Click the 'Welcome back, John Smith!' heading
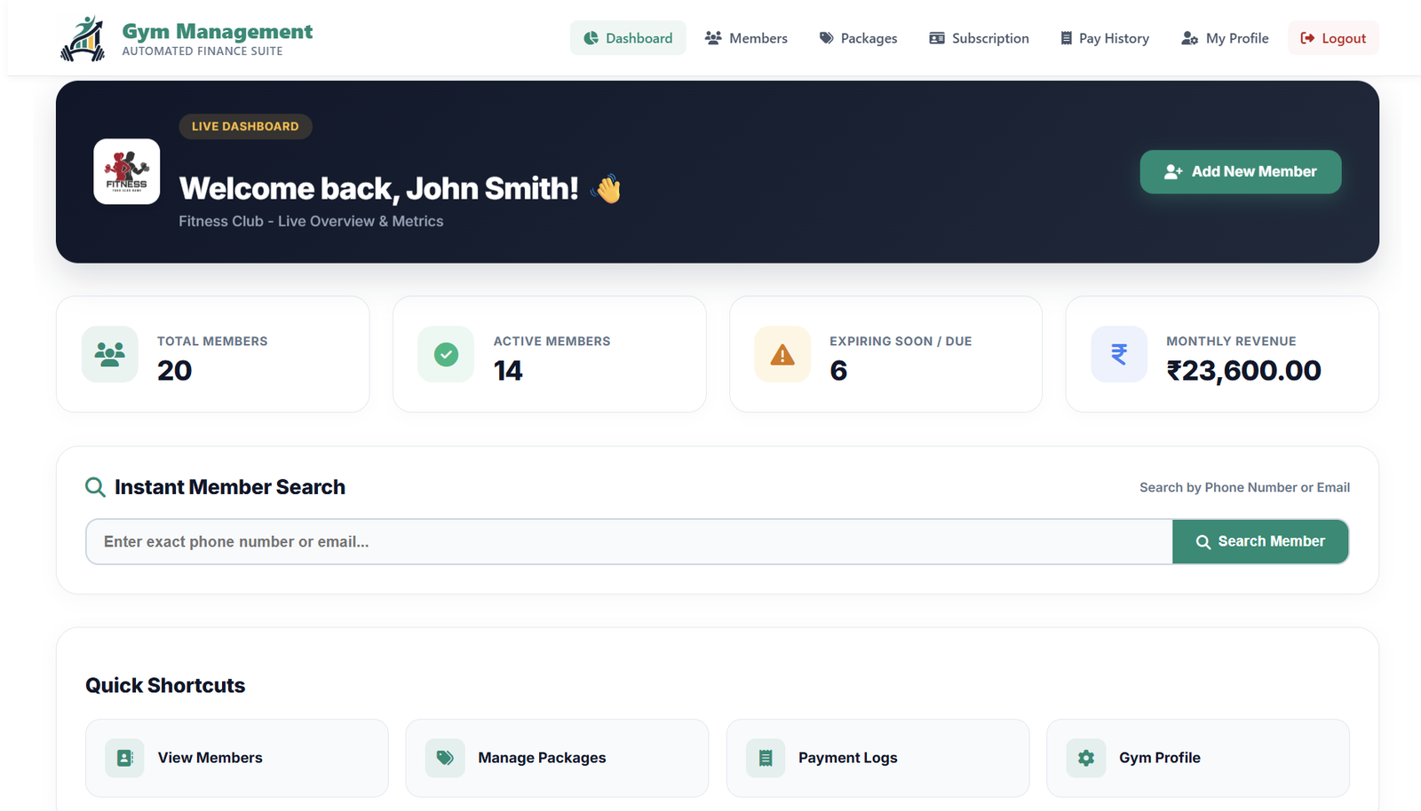1421x811 pixels. click(x=379, y=188)
